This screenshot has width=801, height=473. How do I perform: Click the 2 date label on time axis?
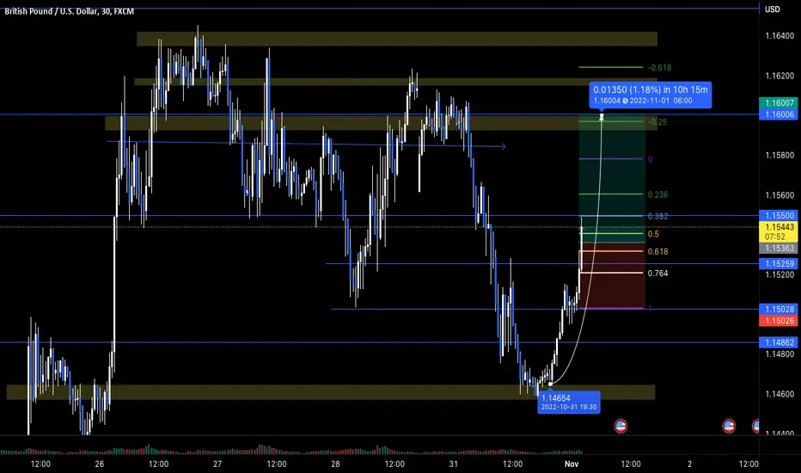coord(689,464)
